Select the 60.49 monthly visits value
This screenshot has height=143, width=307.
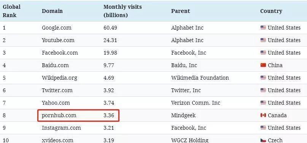110,28
